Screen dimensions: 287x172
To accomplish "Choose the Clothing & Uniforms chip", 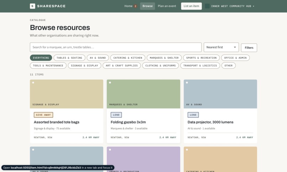I will (x=161, y=65).
